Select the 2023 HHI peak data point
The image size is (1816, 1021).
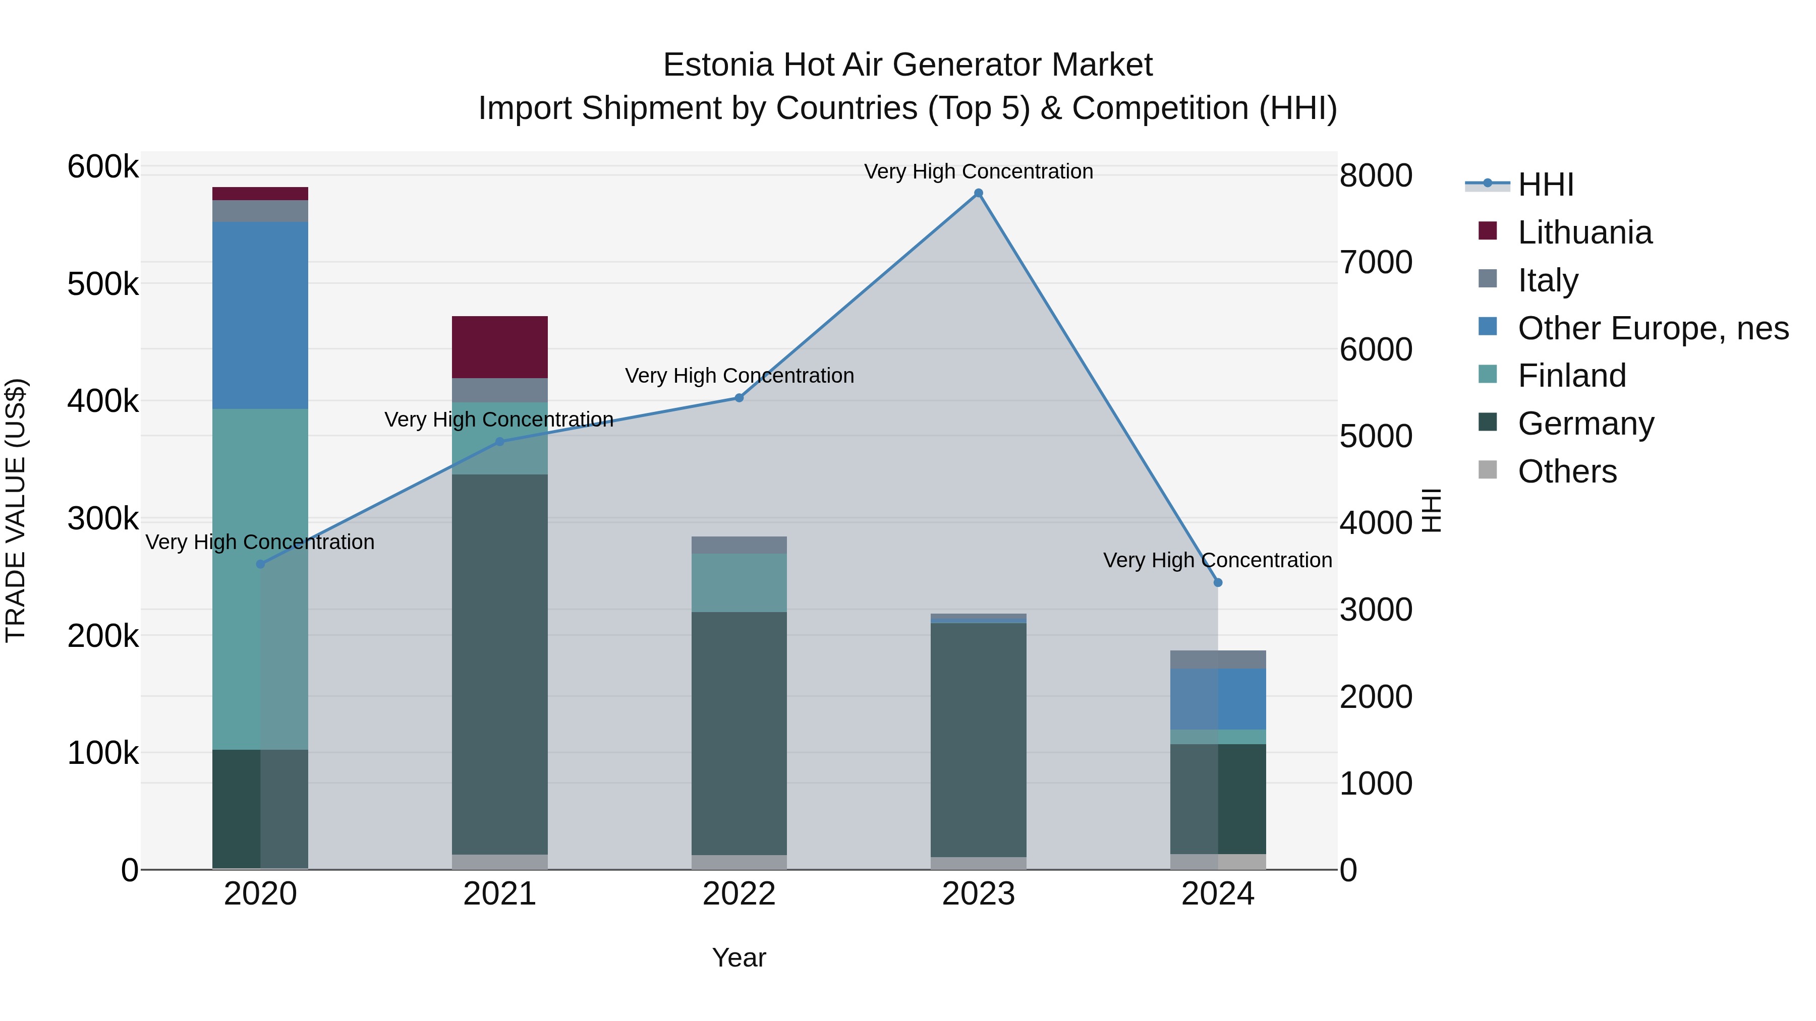click(979, 193)
